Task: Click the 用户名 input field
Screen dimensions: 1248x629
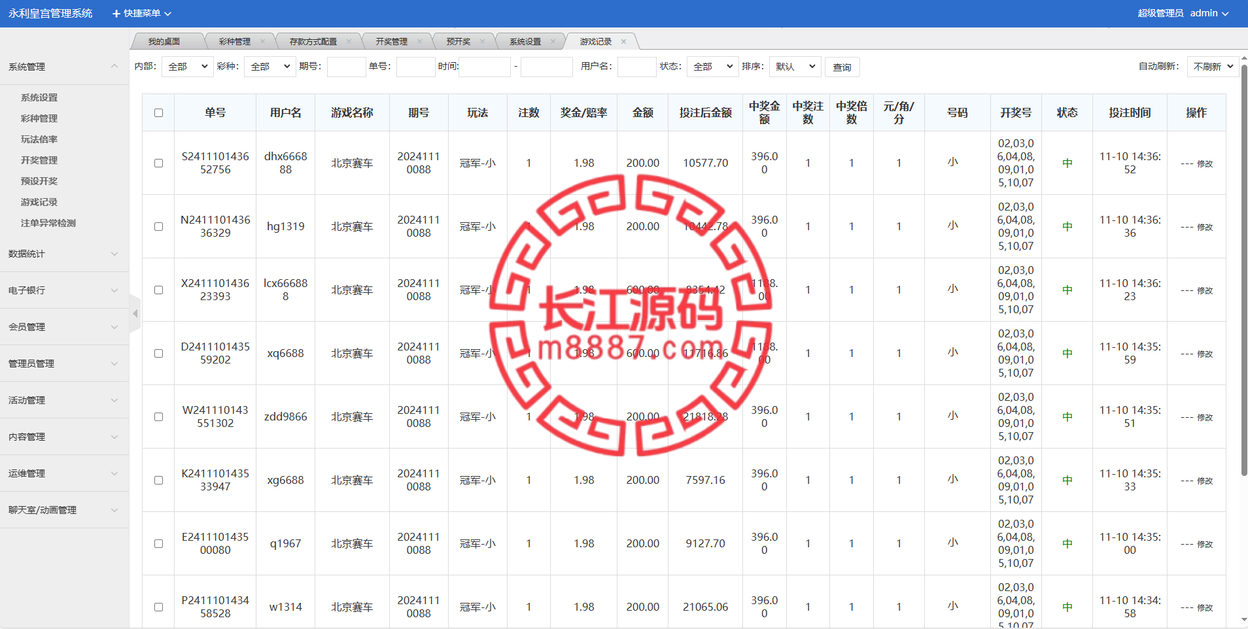Action: coord(636,67)
